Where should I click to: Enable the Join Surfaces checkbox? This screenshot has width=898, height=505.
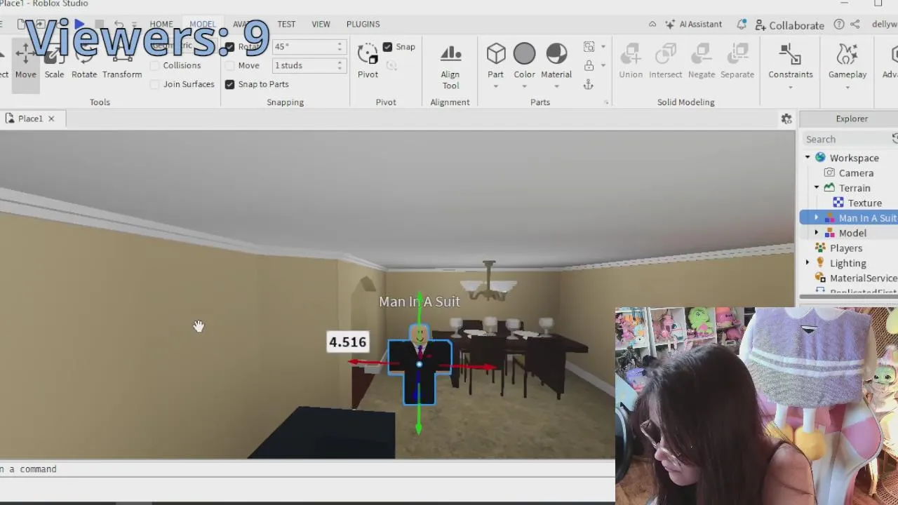tap(154, 84)
